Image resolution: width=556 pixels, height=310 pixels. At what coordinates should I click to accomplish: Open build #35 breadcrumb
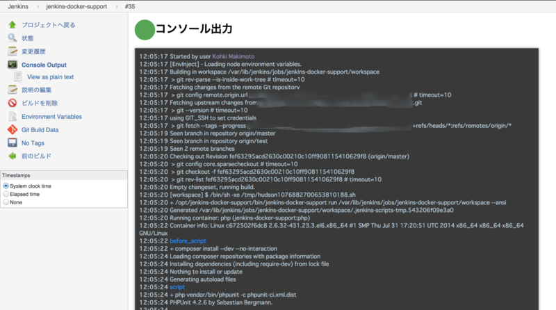pyautogui.click(x=130, y=6)
